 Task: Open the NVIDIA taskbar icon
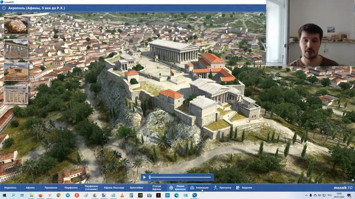coord(140,195)
